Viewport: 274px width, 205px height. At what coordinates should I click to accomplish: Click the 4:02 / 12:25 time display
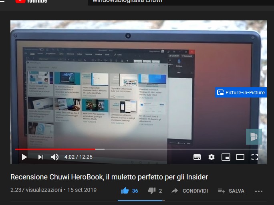[x=78, y=157]
